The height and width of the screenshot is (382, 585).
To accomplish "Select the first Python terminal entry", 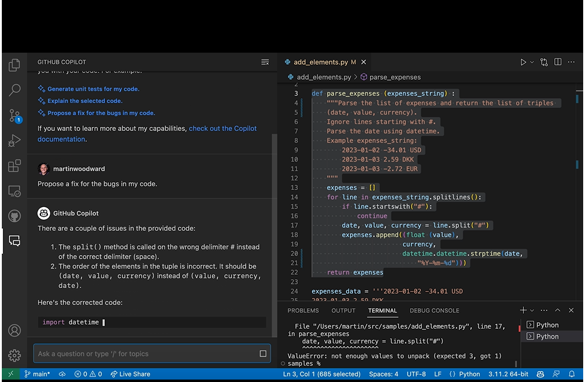I will [x=552, y=325].
